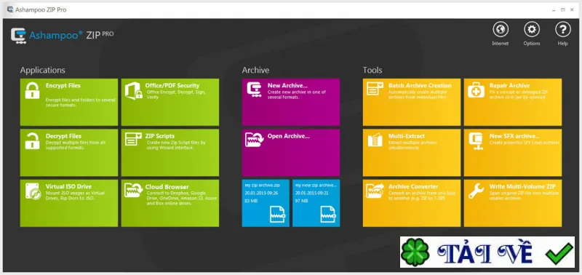The image size is (582, 275).
Task: Click the Repair Archive first-aid icon
Action: click(x=476, y=89)
